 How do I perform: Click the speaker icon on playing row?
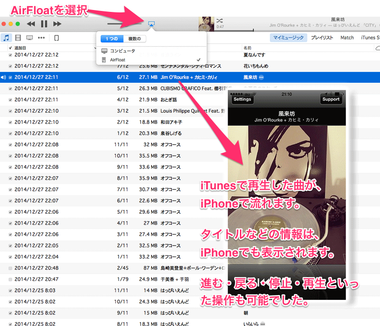[x=3, y=78]
